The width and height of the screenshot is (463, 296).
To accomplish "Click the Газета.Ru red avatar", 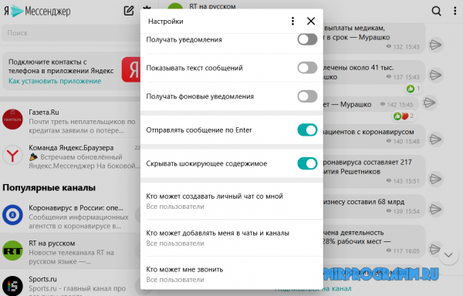I will click(12, 119).
